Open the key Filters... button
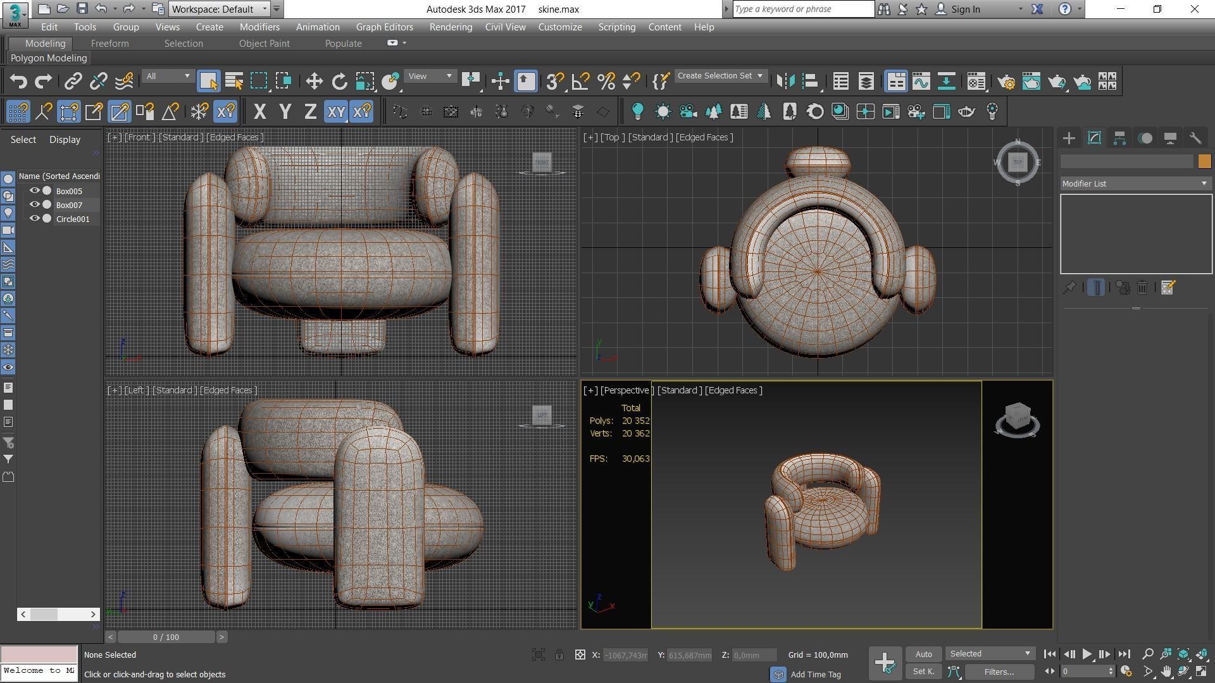This screenshot has width=1215, height=683. pyautogui.click(x=999, y=672)
